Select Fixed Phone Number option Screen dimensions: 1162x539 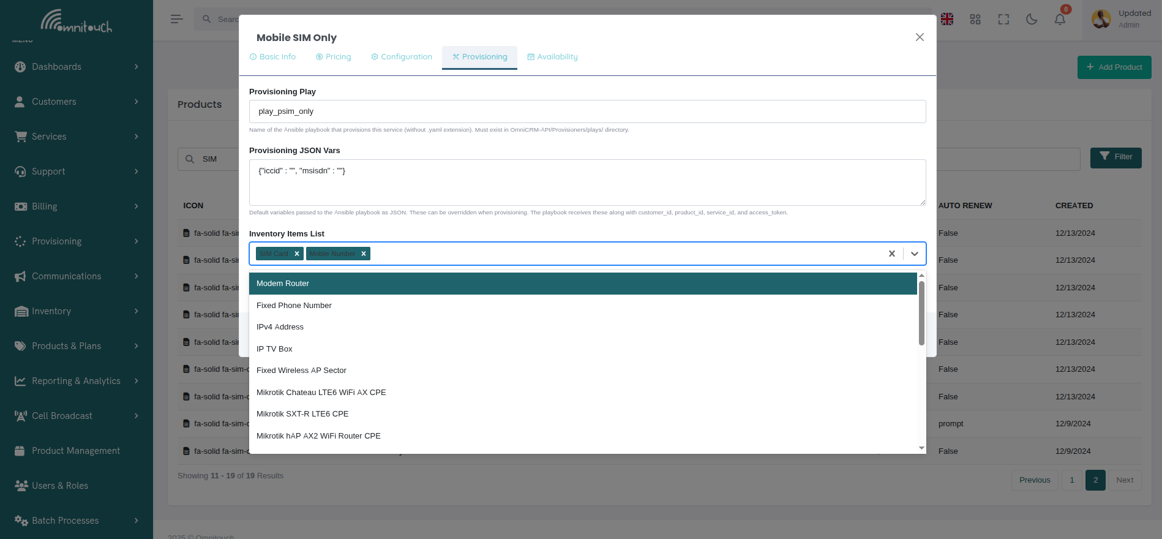click(294, 306)
